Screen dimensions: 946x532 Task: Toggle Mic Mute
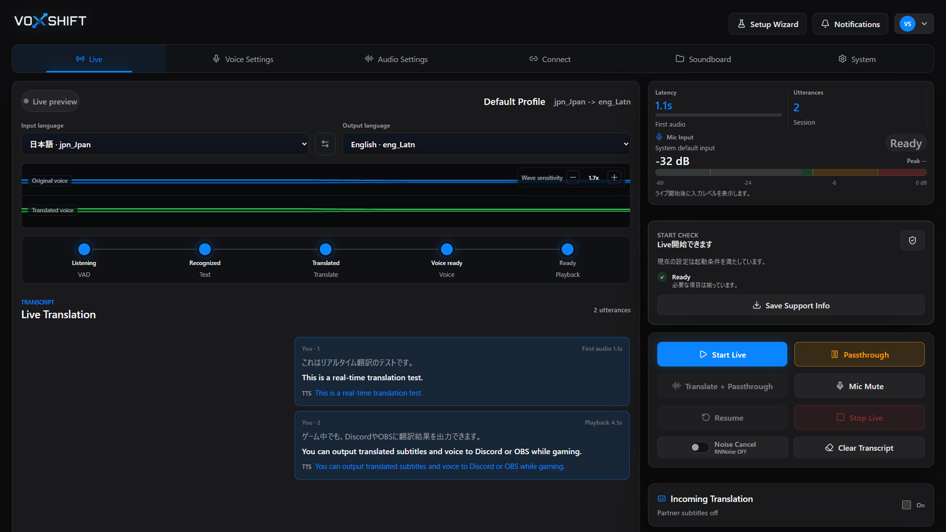859,386
